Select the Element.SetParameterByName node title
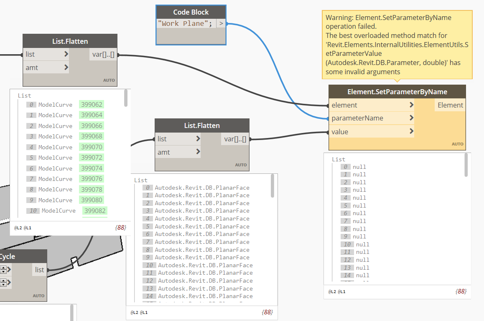This screenshot has width=484, height=321. (397, 92)
